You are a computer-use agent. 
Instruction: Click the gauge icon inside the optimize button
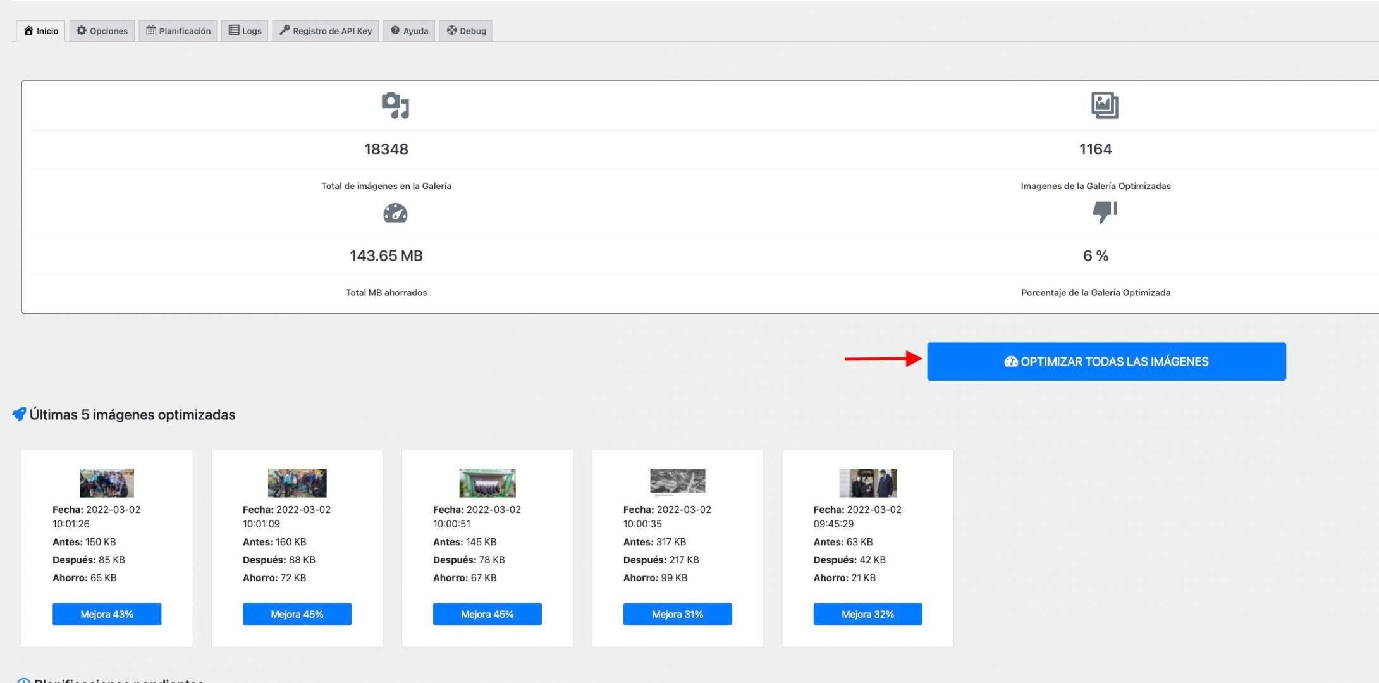click(x=1011, y=362)
